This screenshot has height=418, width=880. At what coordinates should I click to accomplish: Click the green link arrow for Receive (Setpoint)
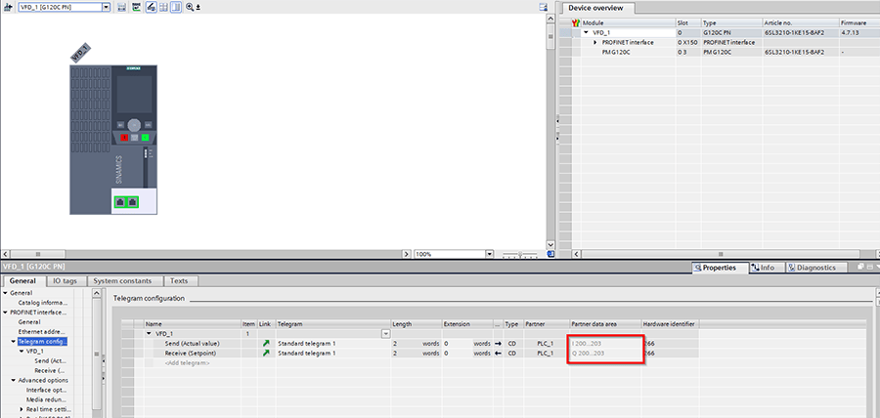266,353
